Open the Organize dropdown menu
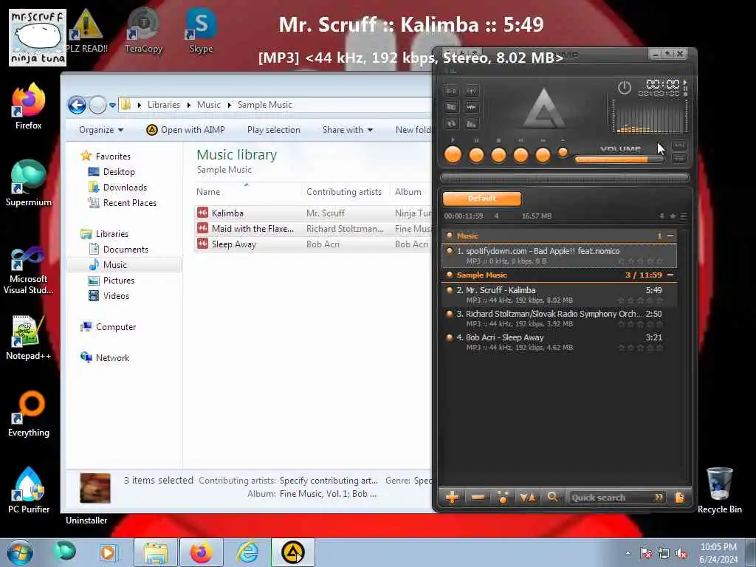 [101, 130]
